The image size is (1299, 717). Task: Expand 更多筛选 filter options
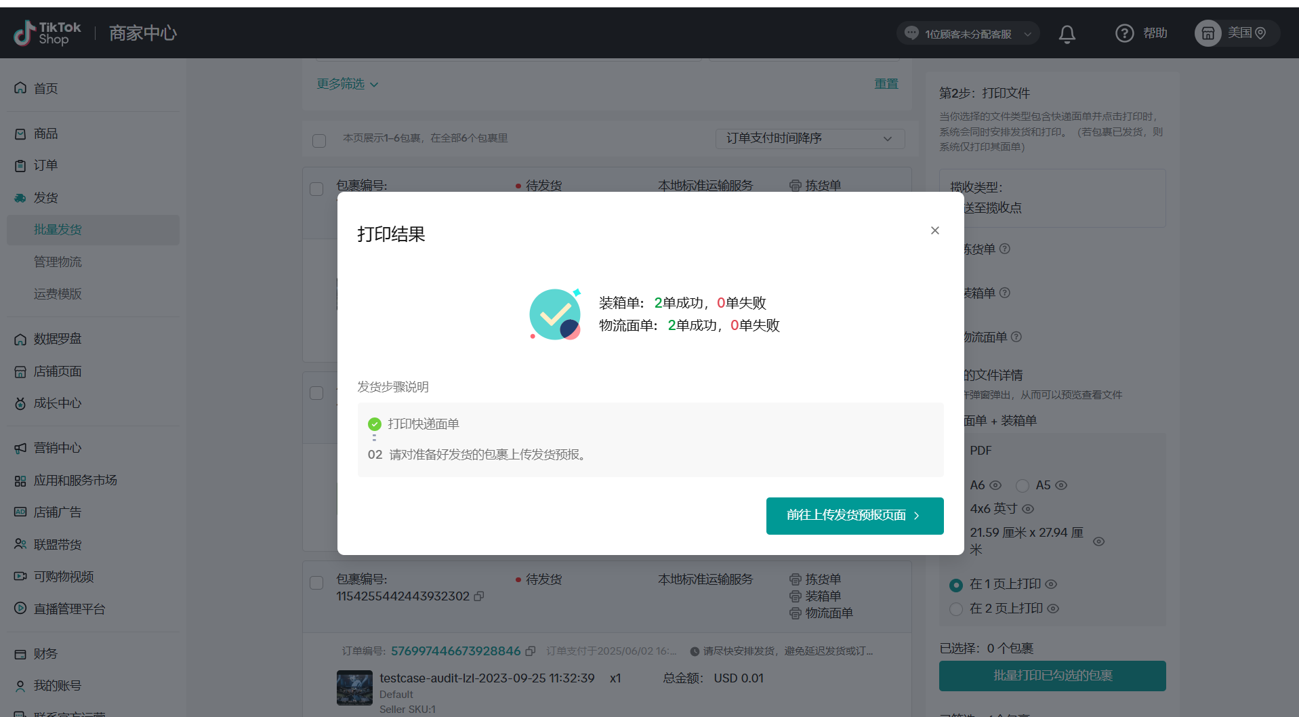click(348, 84)
